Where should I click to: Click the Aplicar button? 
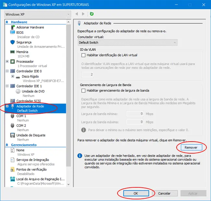(x=193, y=193)
